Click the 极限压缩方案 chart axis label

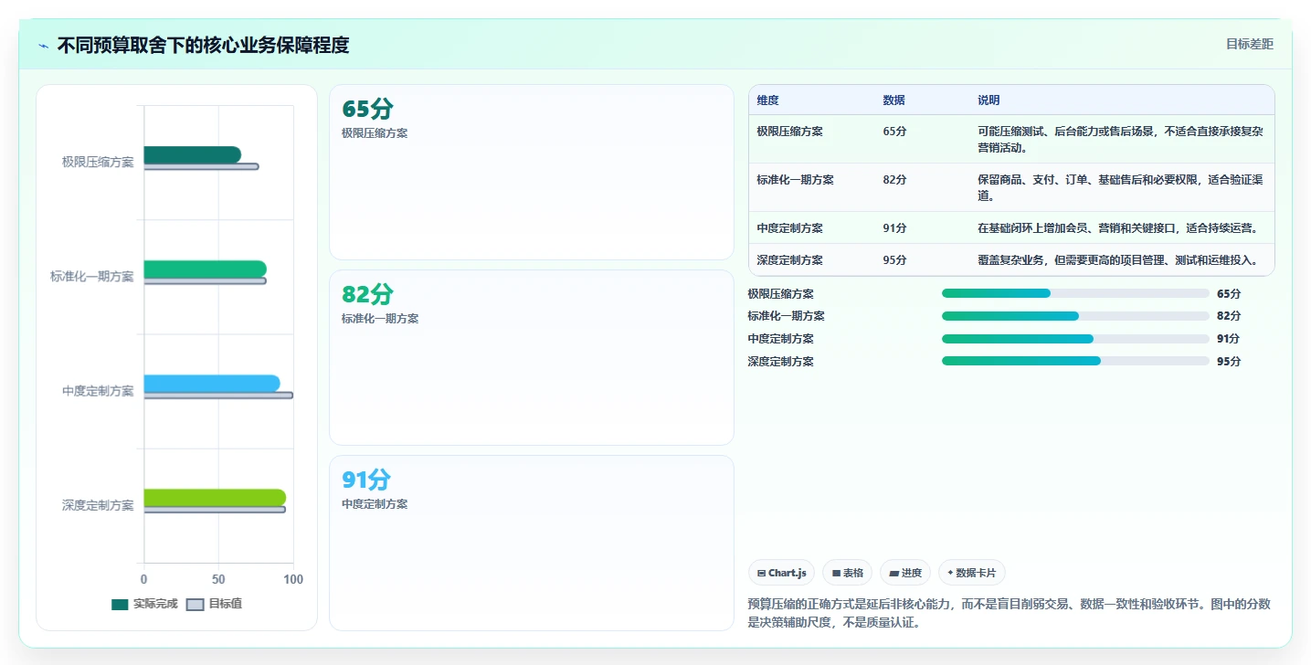pos(98,162)
